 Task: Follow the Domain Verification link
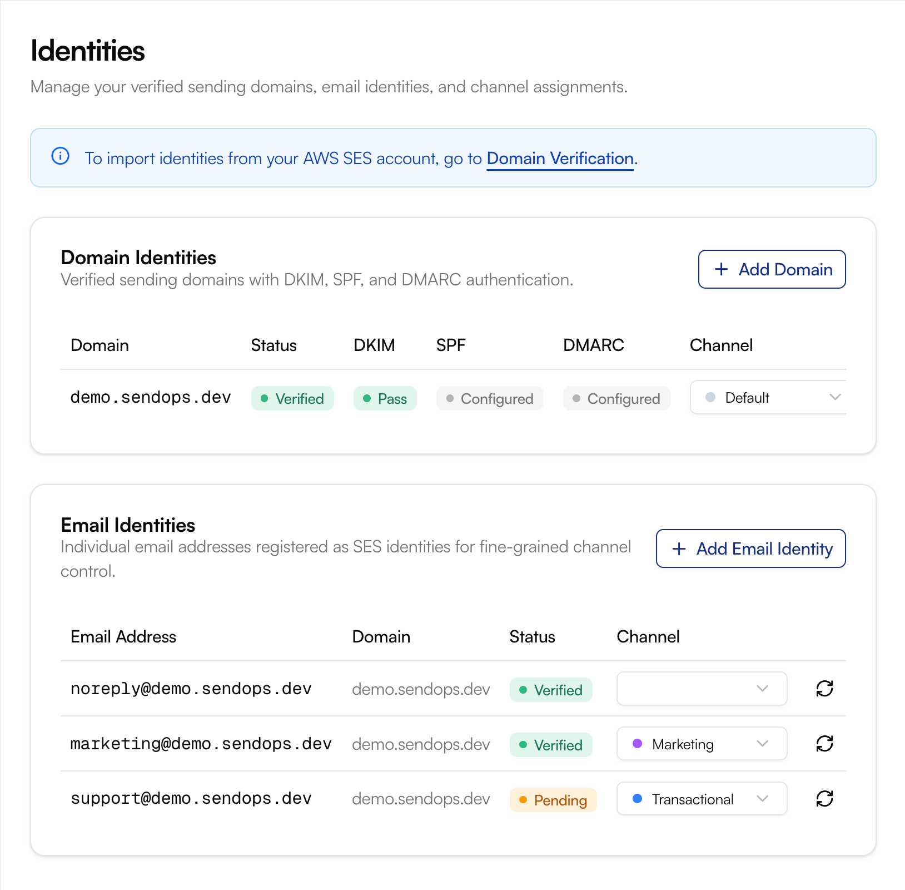point(560,159)
